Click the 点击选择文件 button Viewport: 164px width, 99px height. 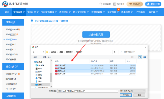click(x=96, y=35)
